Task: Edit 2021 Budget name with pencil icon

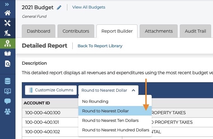Action: [59, 8]
